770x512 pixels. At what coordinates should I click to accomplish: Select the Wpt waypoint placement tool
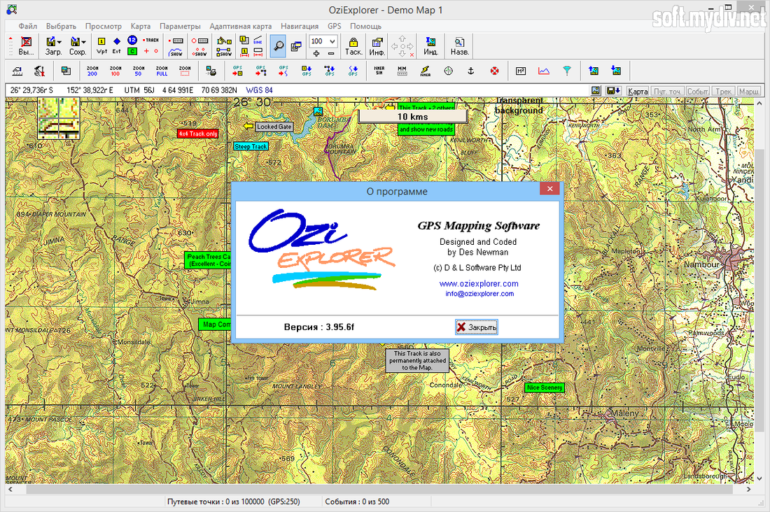pos(101,45)
